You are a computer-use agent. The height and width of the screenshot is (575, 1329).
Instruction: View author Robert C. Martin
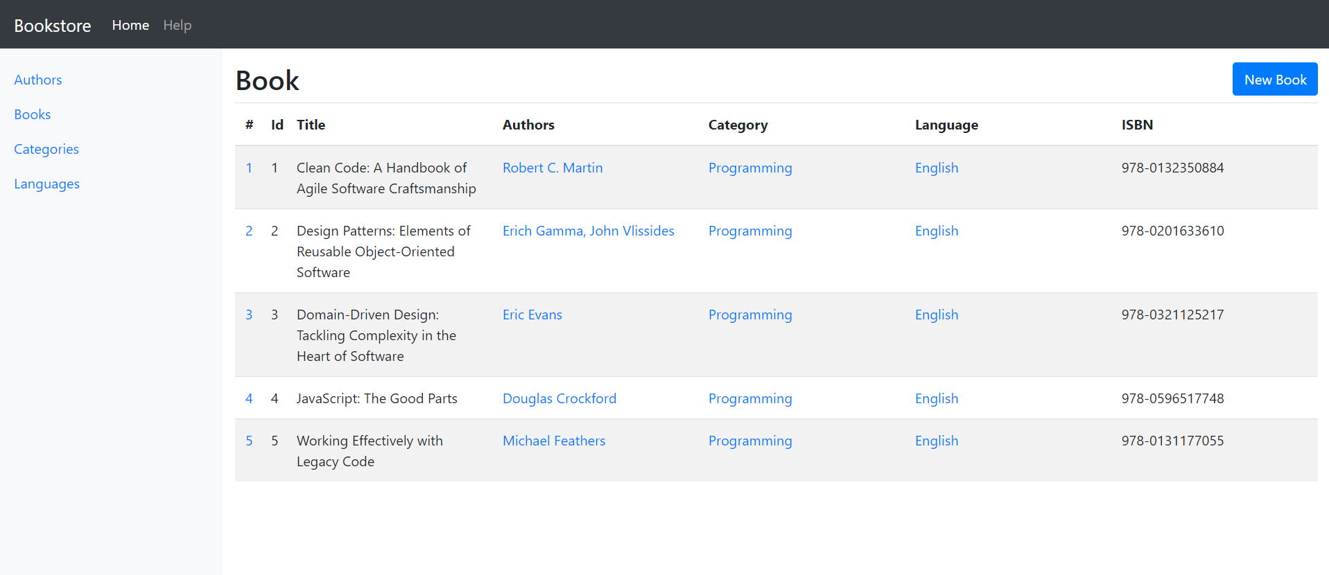point(553,168)
